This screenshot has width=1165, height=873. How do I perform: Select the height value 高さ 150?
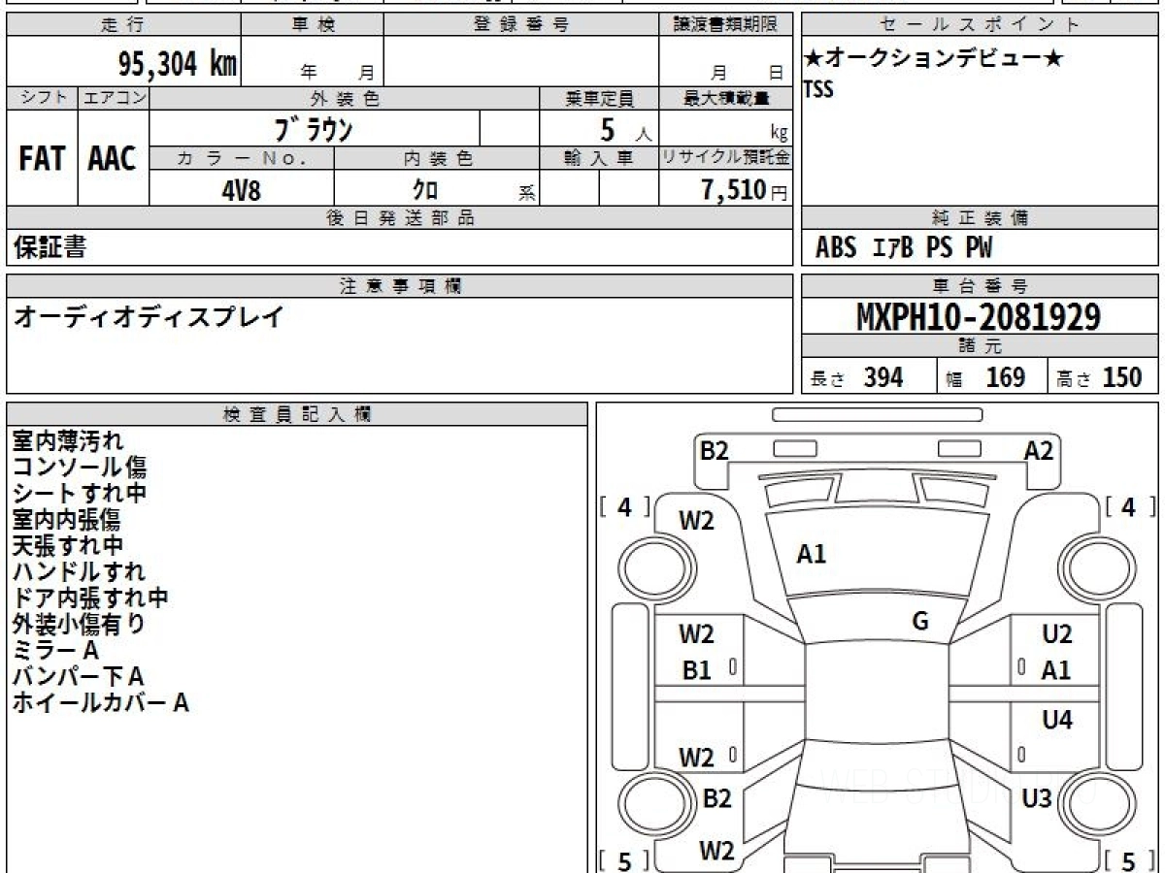click(1098, 377)
